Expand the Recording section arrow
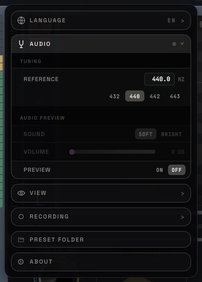 click(183, 217)
